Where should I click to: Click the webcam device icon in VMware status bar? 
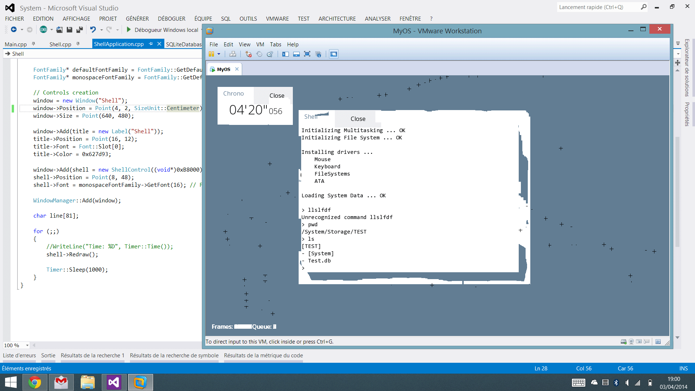631,341
